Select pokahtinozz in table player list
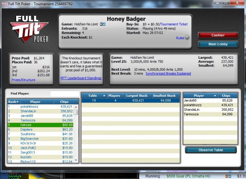 [211, 105]
